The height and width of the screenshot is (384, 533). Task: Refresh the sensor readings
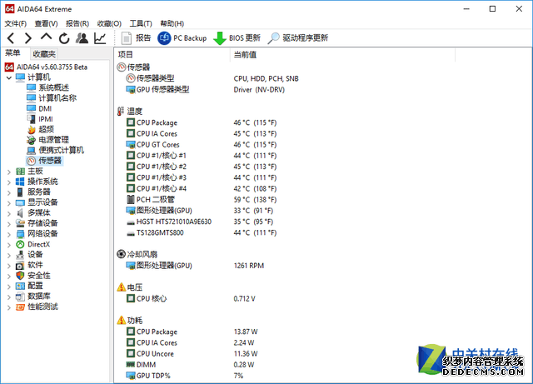point(64,38)
